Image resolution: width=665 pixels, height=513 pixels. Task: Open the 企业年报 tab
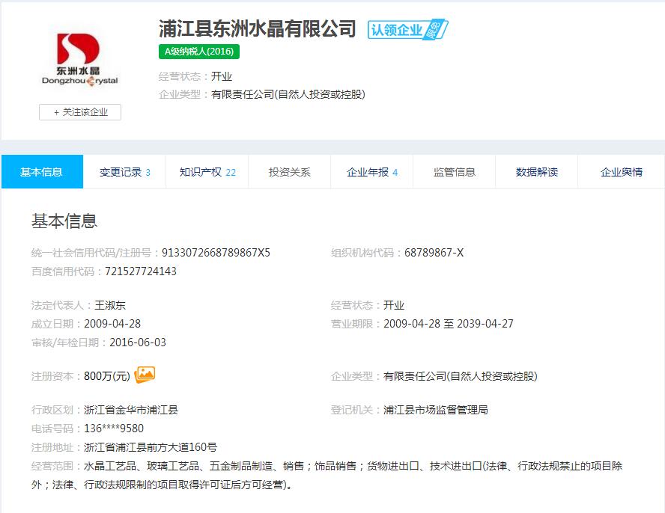coord(372,172)
